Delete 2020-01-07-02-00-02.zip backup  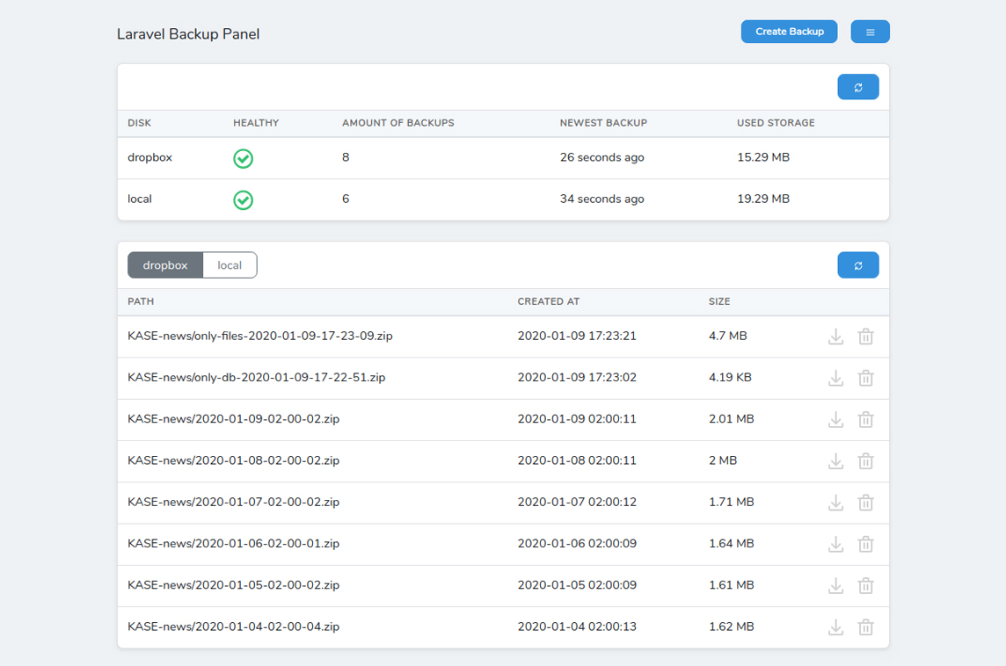(865, 503)
